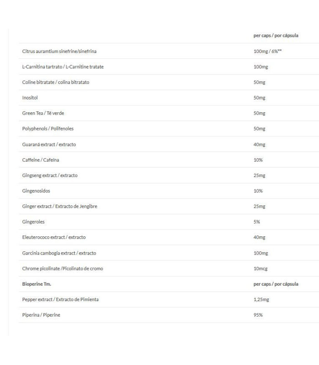Click the Ginger extract / Extracto de Jengibre label
The height and width of the screenshot is (365, 319).
59,206
